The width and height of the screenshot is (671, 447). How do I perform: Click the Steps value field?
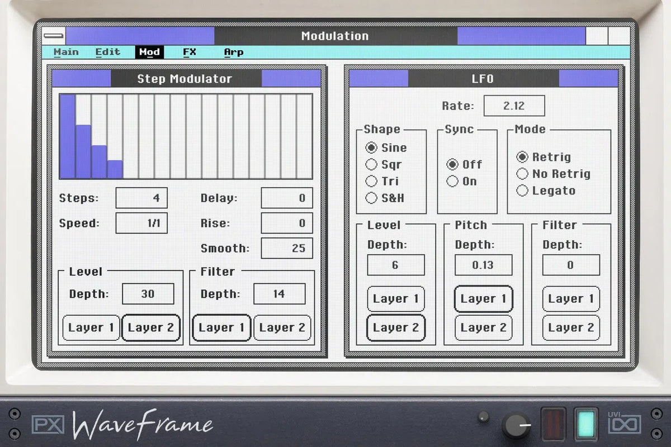[x=141, y=198]
